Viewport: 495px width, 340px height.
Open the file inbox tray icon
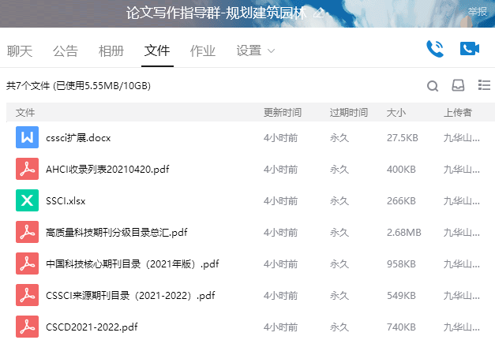point(458,86)
